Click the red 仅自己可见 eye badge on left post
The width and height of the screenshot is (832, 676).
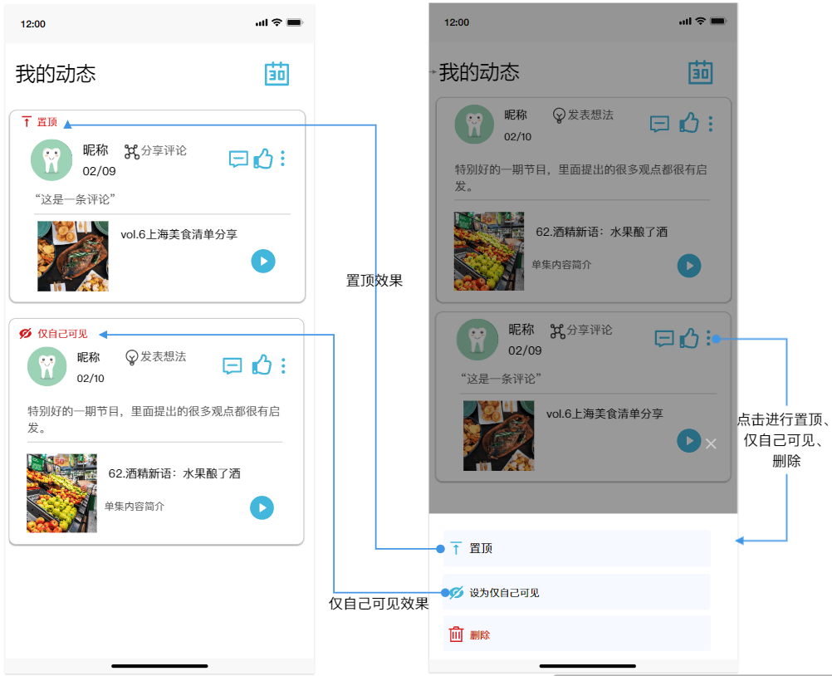coord(26,334)
